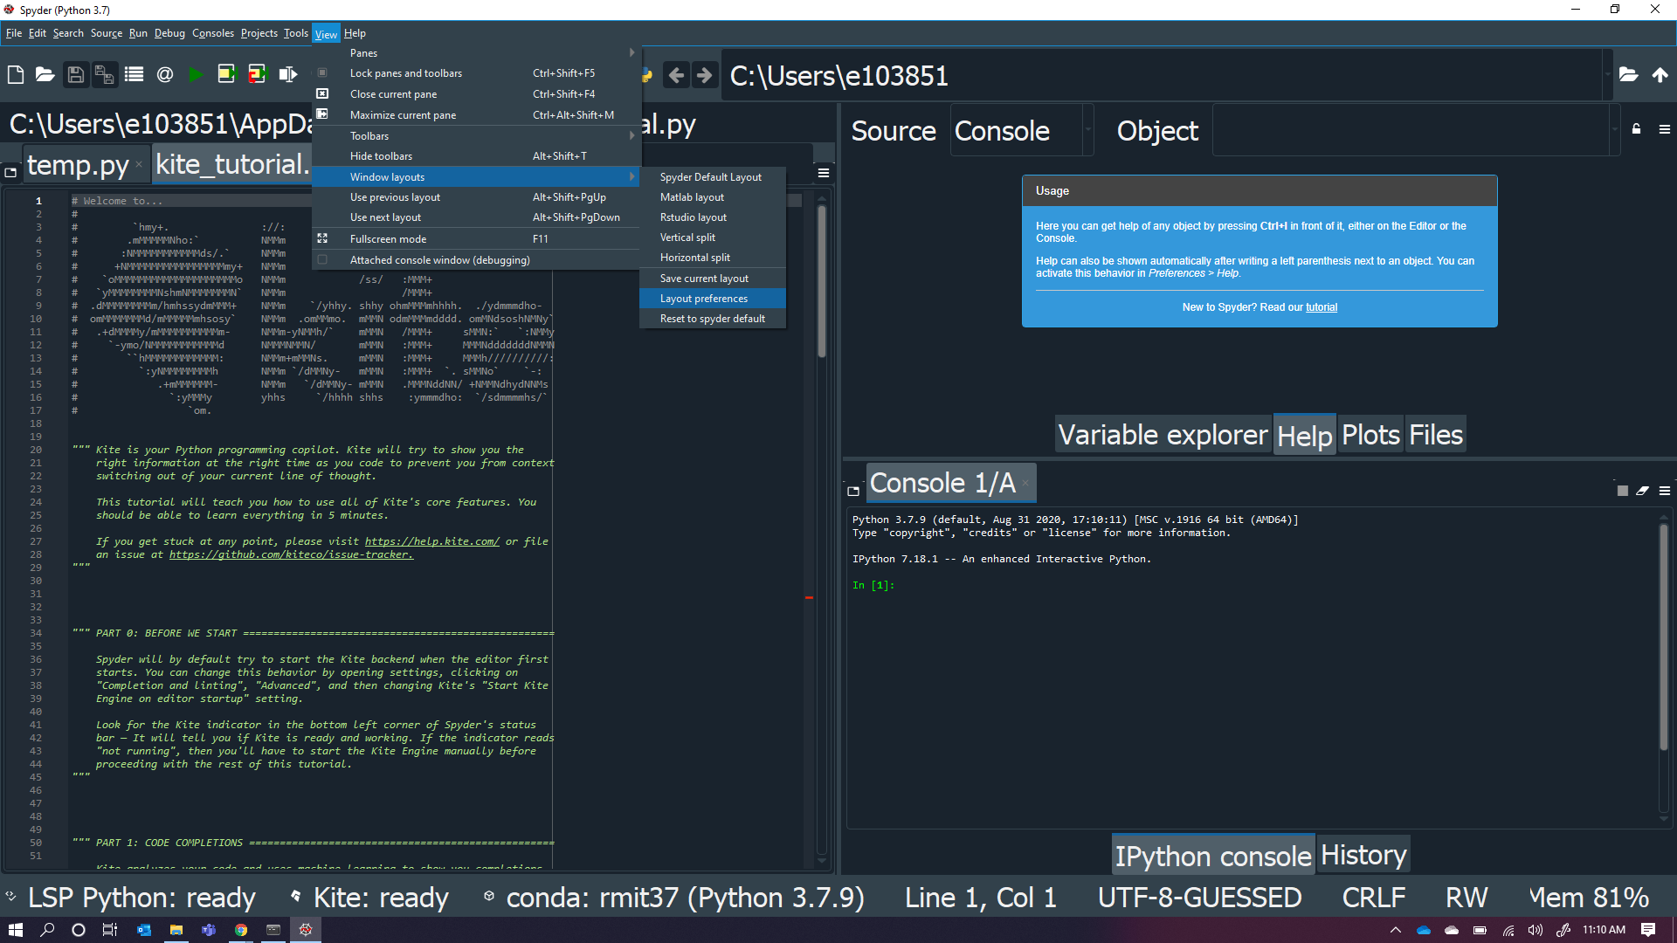Switch to the Plots tab
Image resolution: width=1677 pixels, height=943 pixels.
pos(1370,435)
